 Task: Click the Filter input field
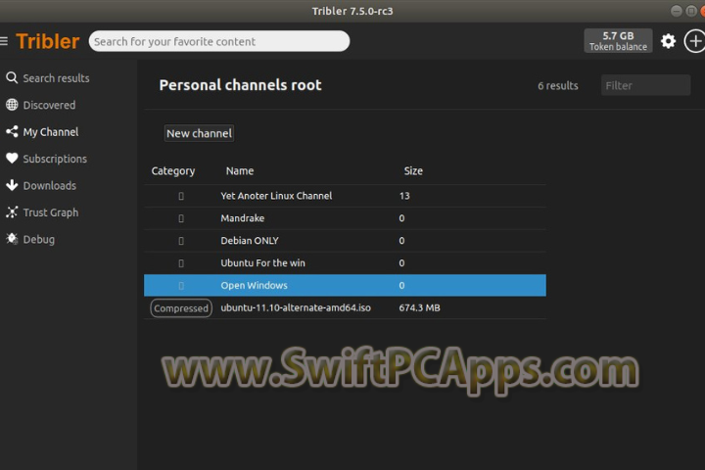tap(645, 85)
